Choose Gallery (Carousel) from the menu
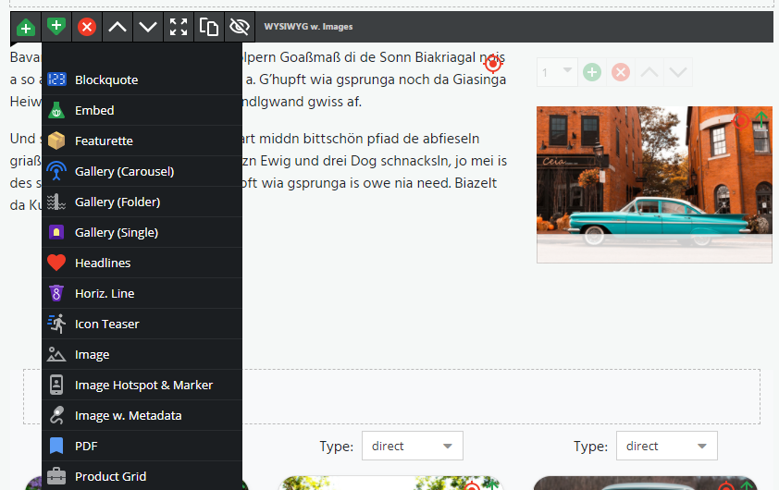779x490 pixels. click(x=142, y=171)
